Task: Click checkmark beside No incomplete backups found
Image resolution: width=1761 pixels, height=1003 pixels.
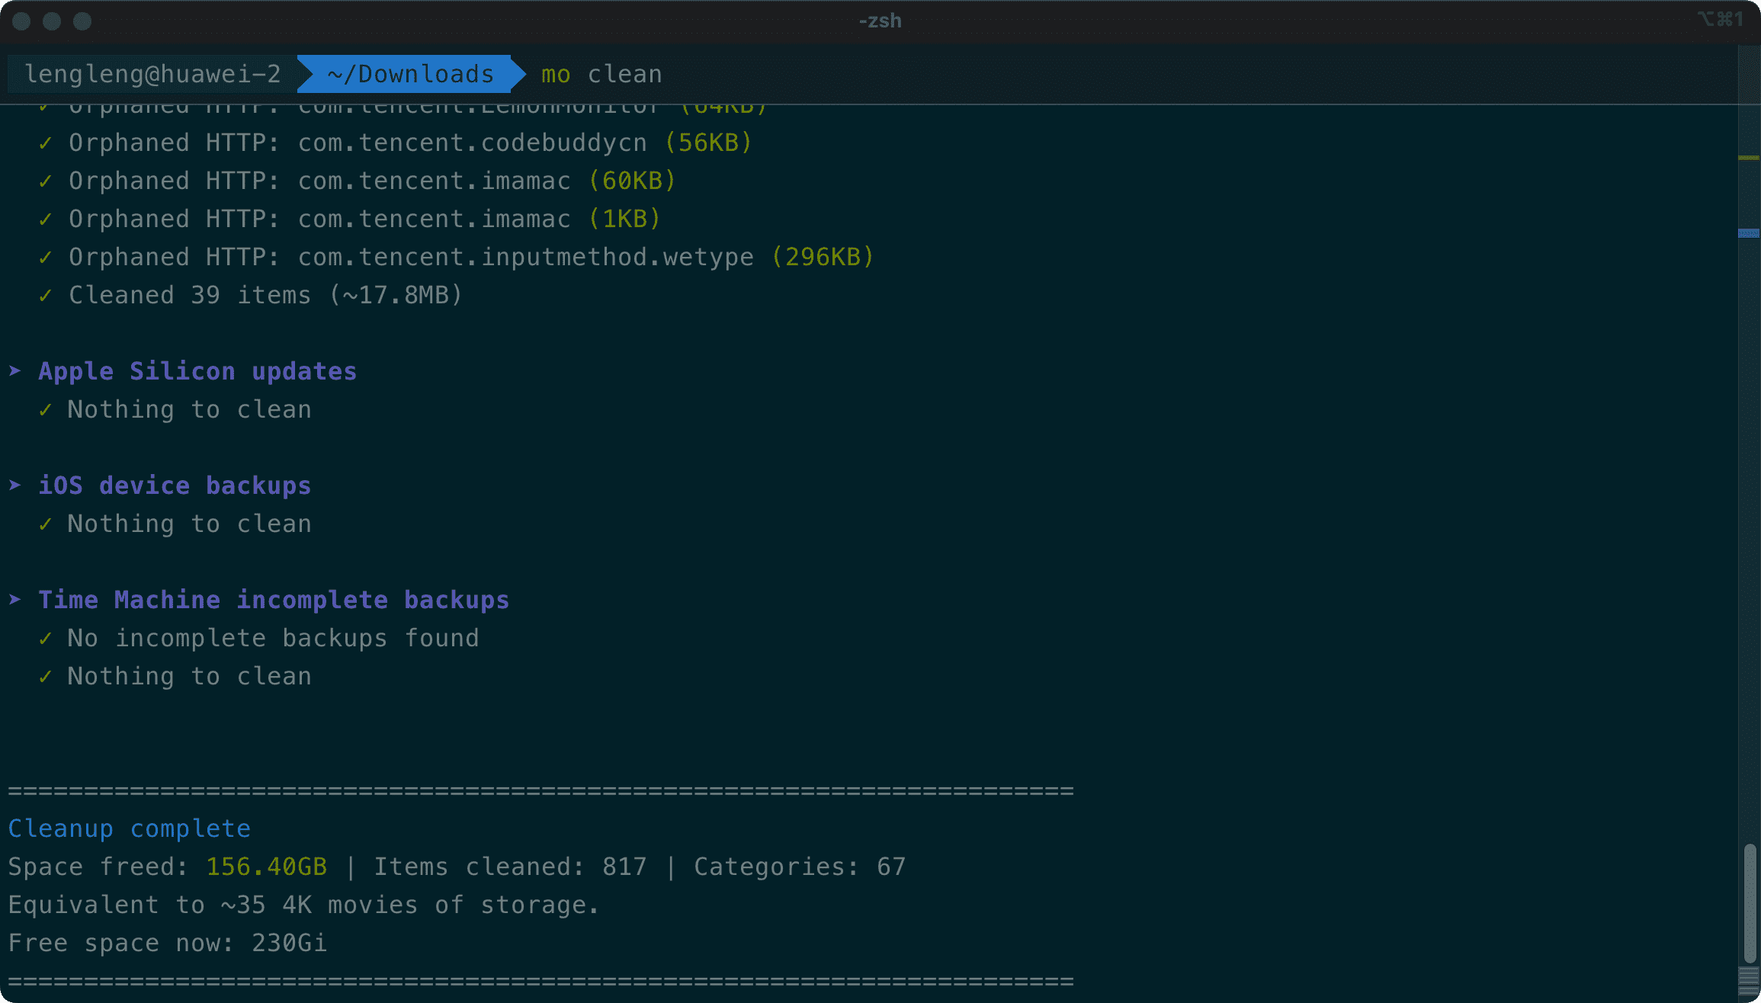Action: coord(46,638)
